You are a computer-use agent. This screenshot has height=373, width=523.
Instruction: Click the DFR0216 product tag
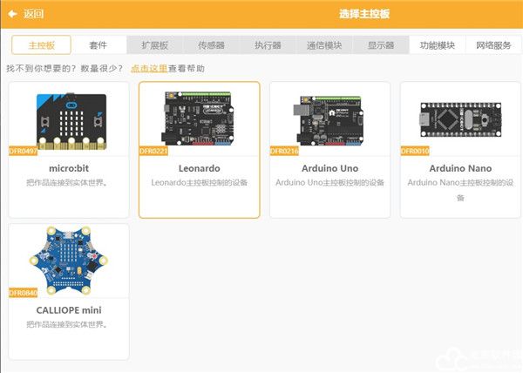click(284, 151)
